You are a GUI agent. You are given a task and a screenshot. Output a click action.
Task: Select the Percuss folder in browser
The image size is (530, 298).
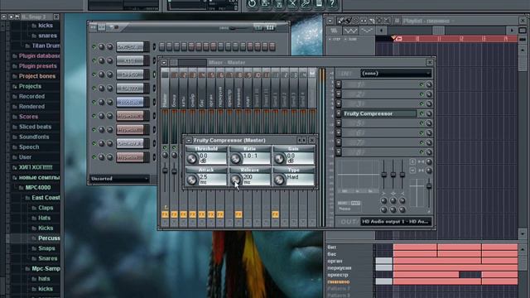click(49, 238)
